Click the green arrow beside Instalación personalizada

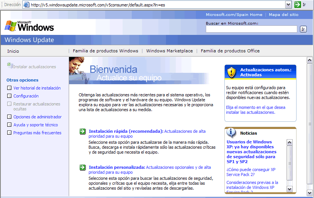pyautogui.click(x=82, y=167)
